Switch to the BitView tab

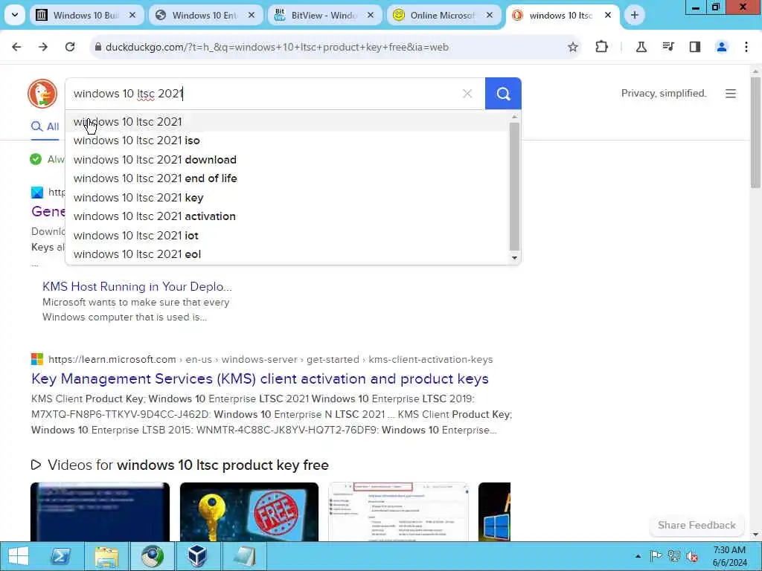pos(324,15)
